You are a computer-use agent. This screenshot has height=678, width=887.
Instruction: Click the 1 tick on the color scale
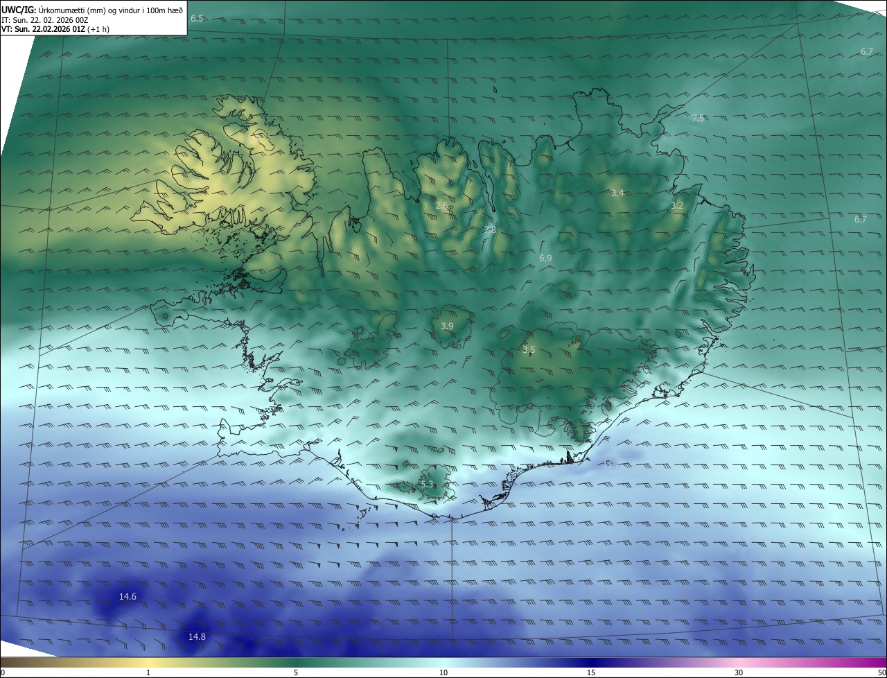point(148,672)
